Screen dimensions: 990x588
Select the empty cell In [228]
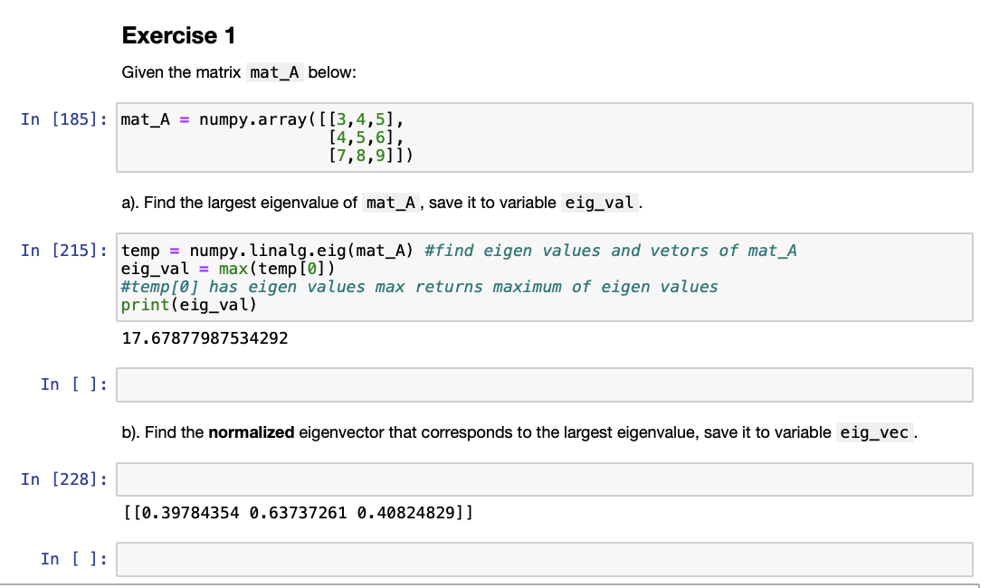pos(543,479)
